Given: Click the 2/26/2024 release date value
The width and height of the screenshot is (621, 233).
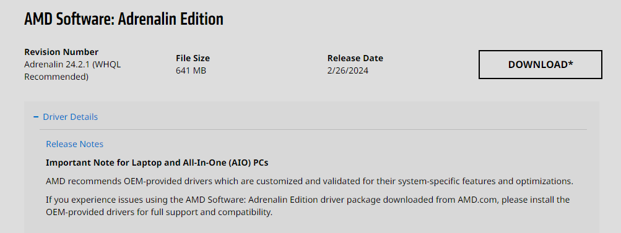Looking at the screenshot, I should [348, 71].
